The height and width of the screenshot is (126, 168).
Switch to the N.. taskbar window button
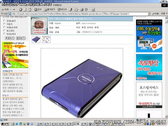tap(47, 124)
